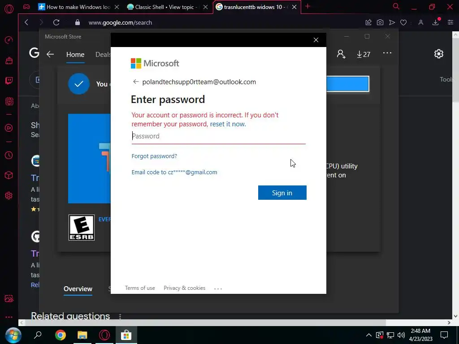Open GX Control speedometer icon in sidebar
This screenshot has height=344, width=459.
(x=9, y=40)
